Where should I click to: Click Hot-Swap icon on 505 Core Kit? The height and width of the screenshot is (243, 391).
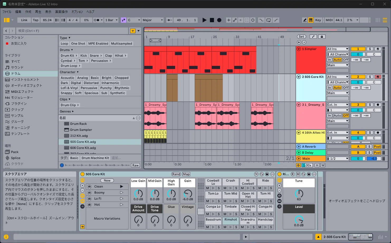pos(262,174)
